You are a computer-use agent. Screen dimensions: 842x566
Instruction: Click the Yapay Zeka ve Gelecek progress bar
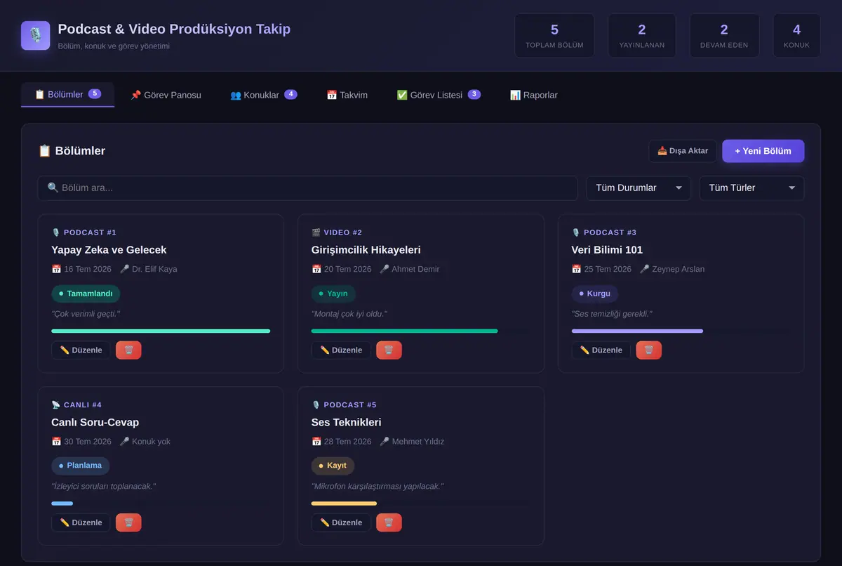(x=161, y=331)
